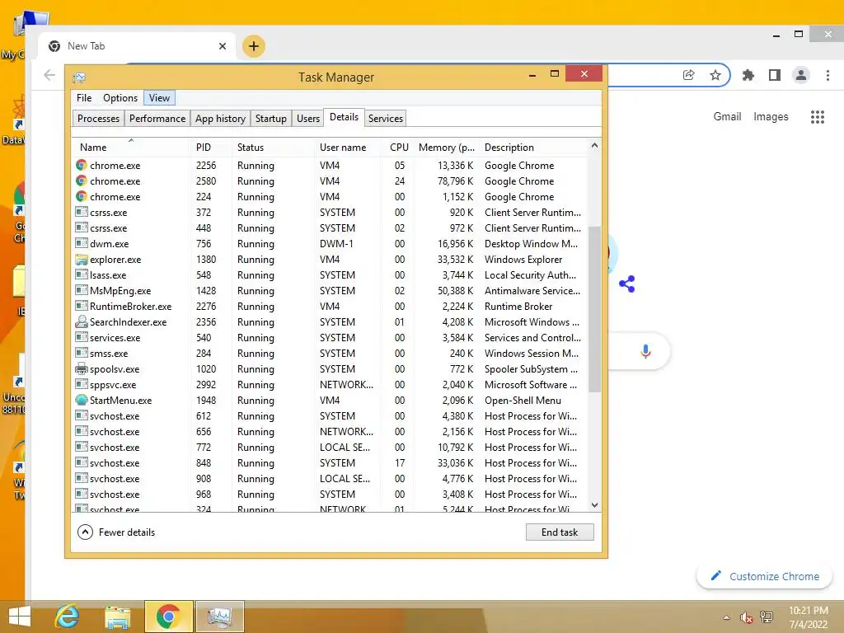The height and width of the screenshot is (633, 844).
Task: Select the sppsvc.exe row
Action: (x=331, y=384)
